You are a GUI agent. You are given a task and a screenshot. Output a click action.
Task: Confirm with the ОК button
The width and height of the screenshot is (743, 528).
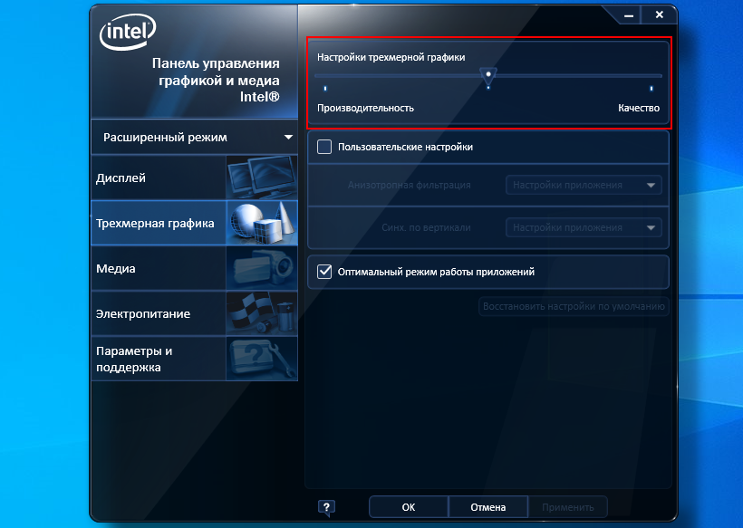409,507
